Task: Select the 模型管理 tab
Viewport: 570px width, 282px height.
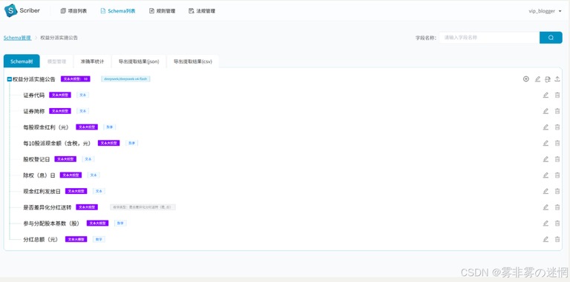Action: click(x=56, y=61)
